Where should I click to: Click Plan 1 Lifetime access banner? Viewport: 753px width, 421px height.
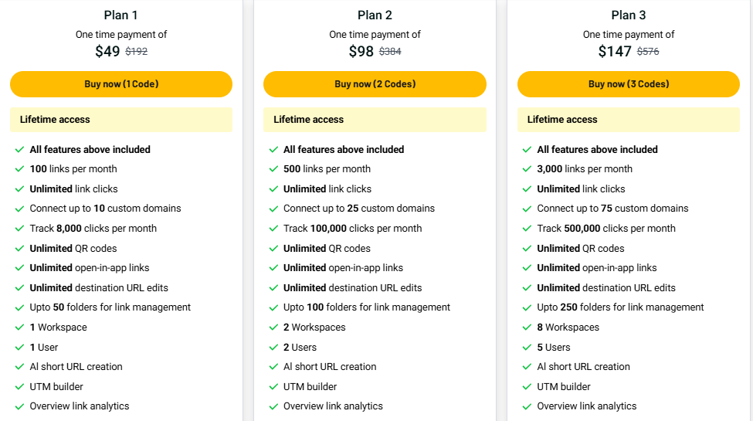[121, 120]
